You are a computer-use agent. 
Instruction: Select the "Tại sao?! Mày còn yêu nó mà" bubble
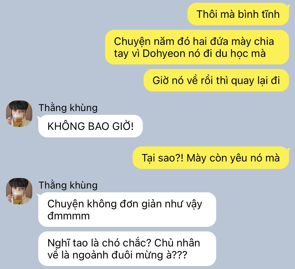pyautogui.click(x=211, y=158)
